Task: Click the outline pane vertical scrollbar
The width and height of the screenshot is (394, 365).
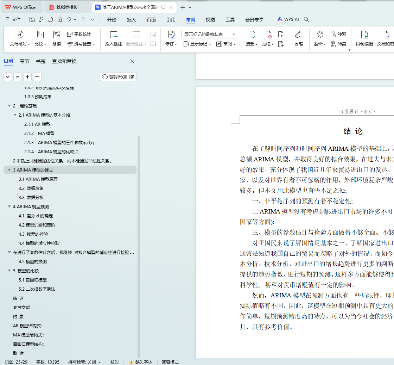Action: tap(139, 247)
